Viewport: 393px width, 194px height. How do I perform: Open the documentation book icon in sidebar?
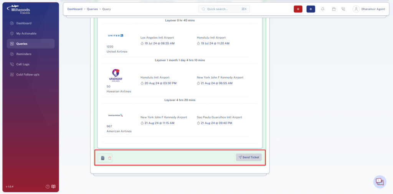tap(53, 186)
